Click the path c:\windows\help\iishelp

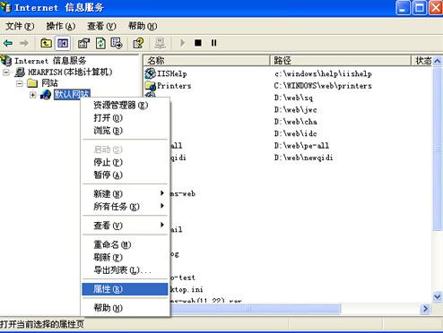pos(323,73)
